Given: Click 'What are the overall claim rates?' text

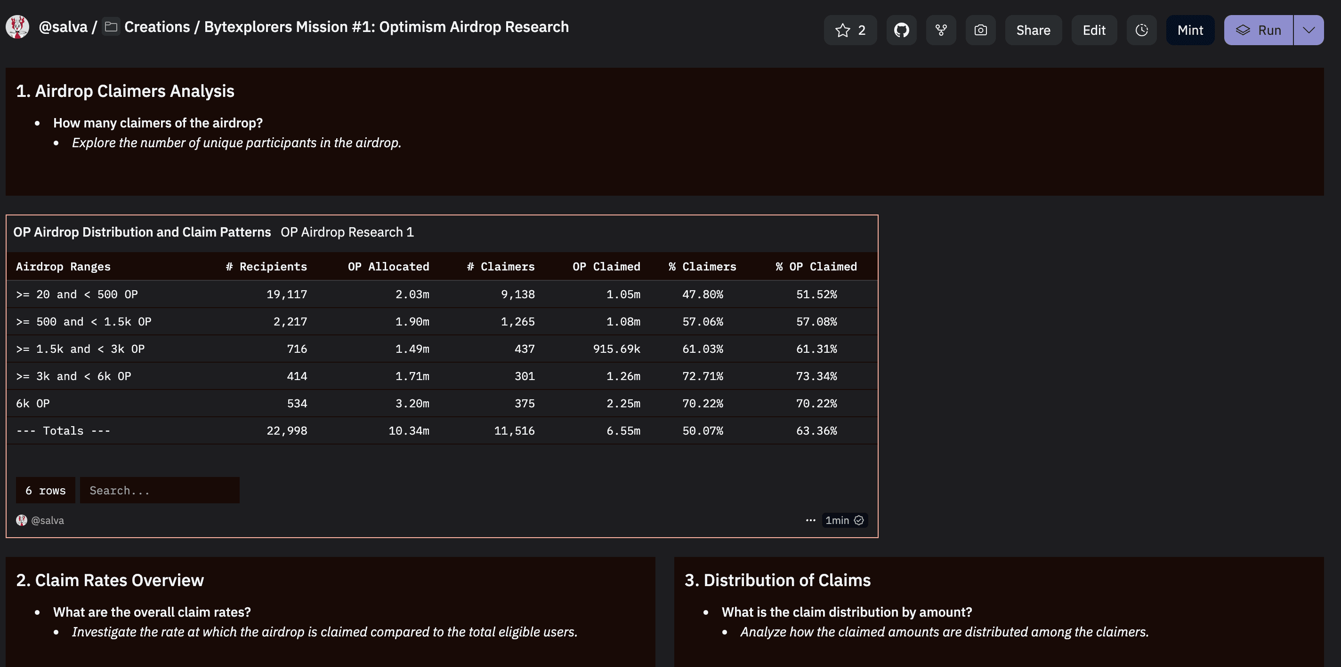Looking at the screenshot, I should pyautogui.click(x=152, y=612).
